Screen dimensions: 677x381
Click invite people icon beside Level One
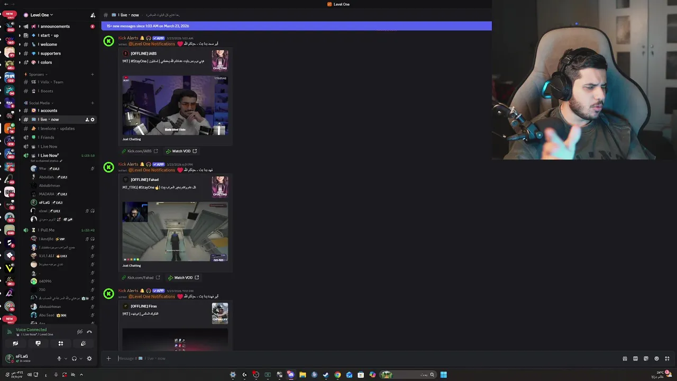[x=93, y=15]
